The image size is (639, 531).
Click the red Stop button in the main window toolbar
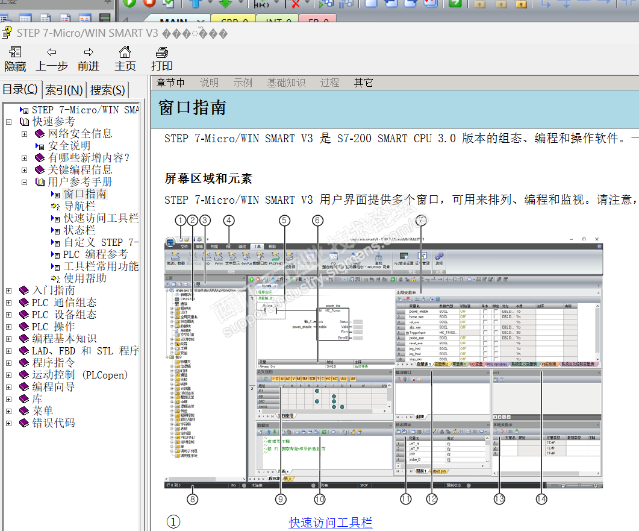click(x=149, y=3)
